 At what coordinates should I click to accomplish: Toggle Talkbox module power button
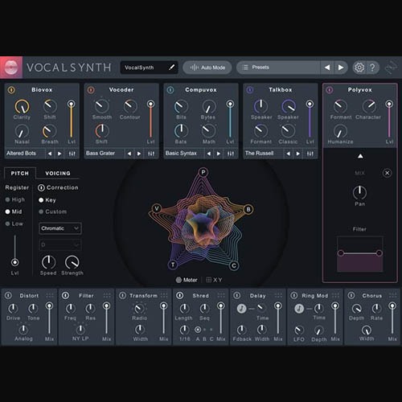pos(250,90)
